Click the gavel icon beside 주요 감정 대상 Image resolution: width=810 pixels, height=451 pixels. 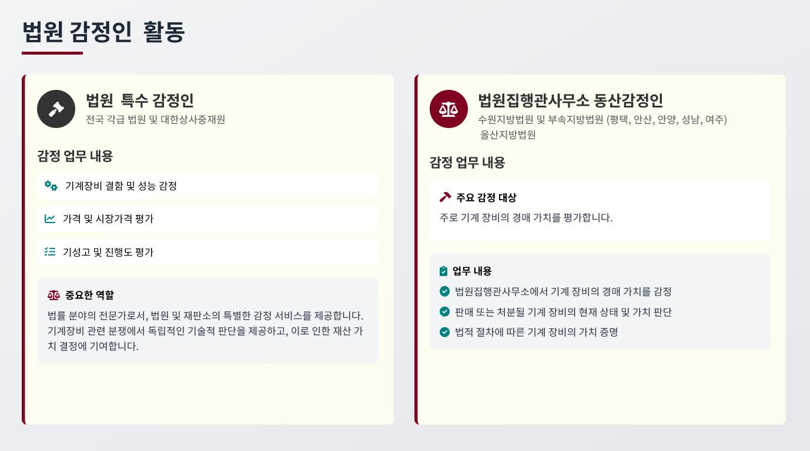pyautogui.click(x=445, y=197)
